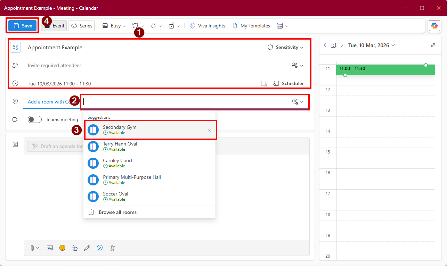447x266 pixels.
Task: Save the appointment
Action: coord(23,26)
